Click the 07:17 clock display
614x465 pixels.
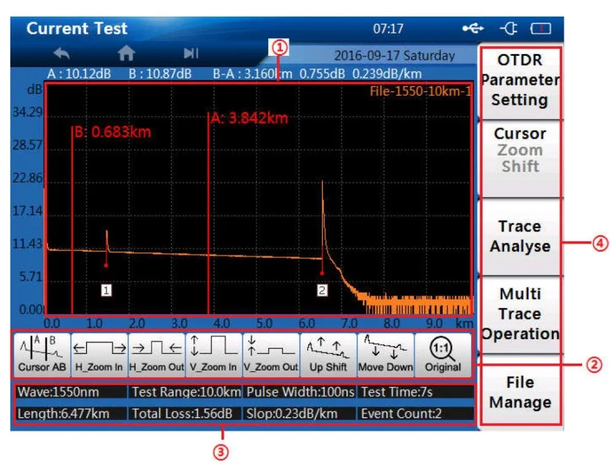coord(388,29)
